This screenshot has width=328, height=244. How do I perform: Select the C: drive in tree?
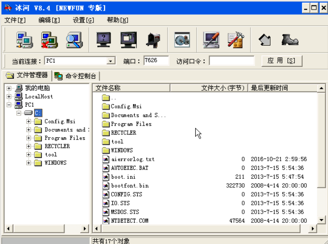pyautogui.click(x=38, y=113)
